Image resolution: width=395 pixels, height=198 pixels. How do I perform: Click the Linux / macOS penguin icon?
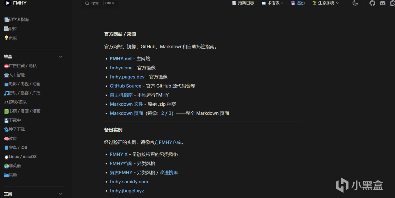tap(6, 157)
